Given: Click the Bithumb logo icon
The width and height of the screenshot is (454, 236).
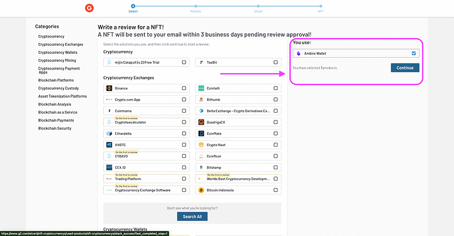Looking at the screenshot, I should [201, 100].
